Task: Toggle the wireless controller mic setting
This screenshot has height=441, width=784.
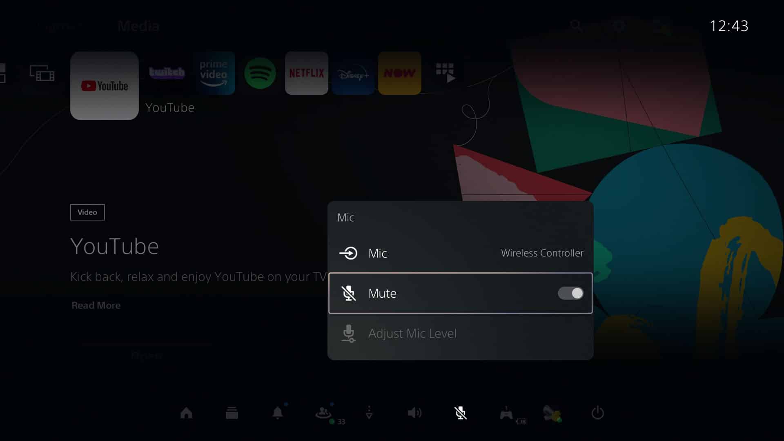Action: coord(570,293)
